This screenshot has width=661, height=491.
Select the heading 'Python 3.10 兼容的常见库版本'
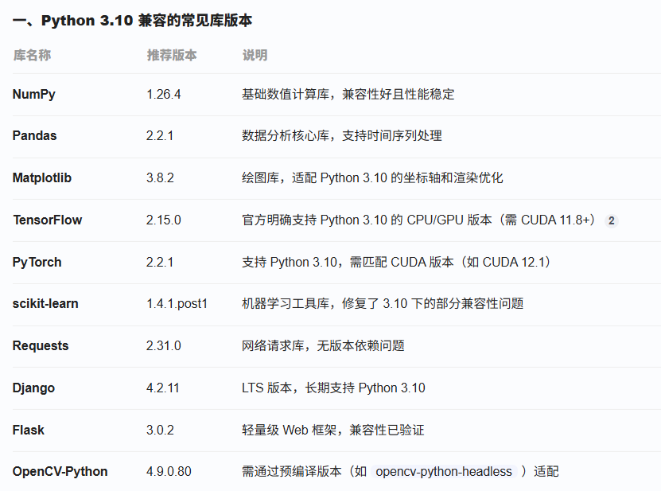click(x=146, y=20)
